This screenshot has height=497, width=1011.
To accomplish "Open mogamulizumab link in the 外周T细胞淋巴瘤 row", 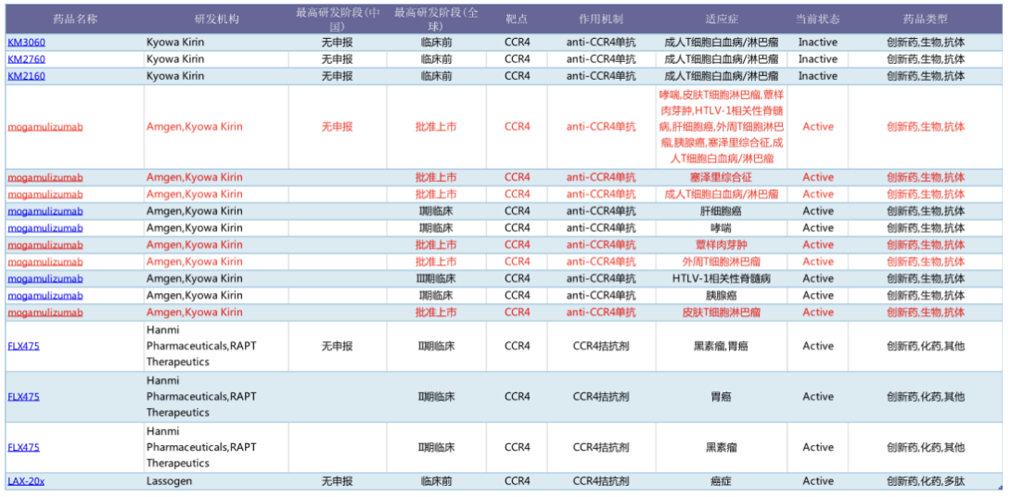I will [x=45, y=261].
